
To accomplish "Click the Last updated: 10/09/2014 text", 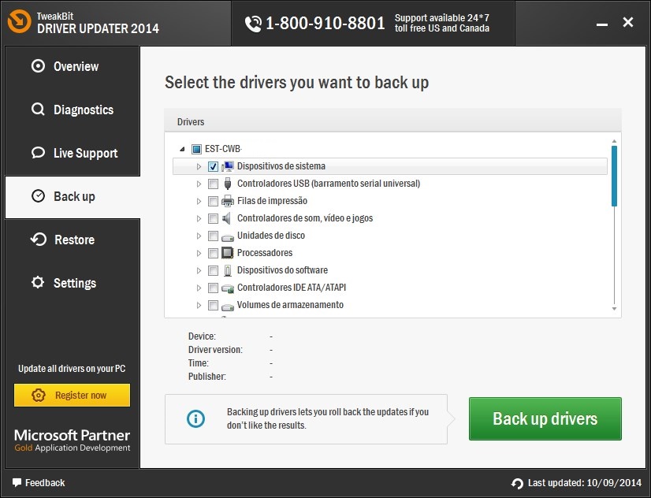I will pos(585,483).
